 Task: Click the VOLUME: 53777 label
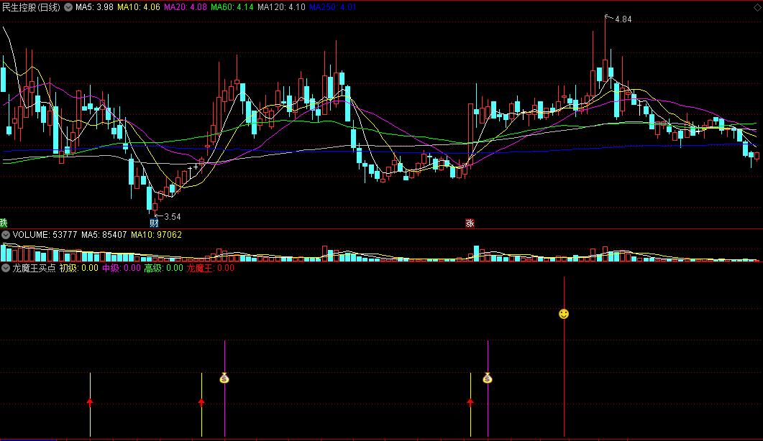tap(45, 235)
